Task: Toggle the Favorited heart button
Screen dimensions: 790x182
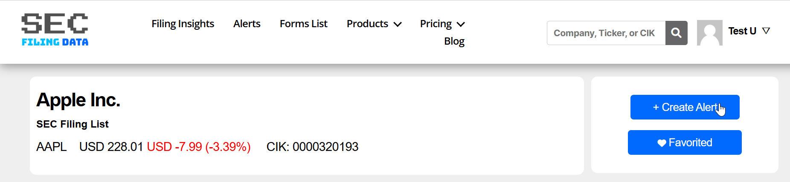Action: [684, 142]
